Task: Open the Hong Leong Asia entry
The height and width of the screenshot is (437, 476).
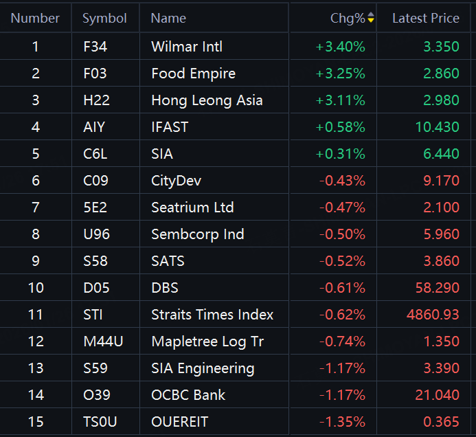Action: click(207, 100)
